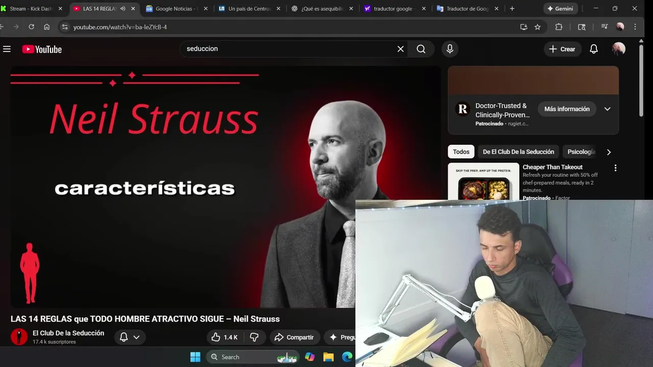
Task: Switch to Un país de Centro tab
Action: pos(248,9)
